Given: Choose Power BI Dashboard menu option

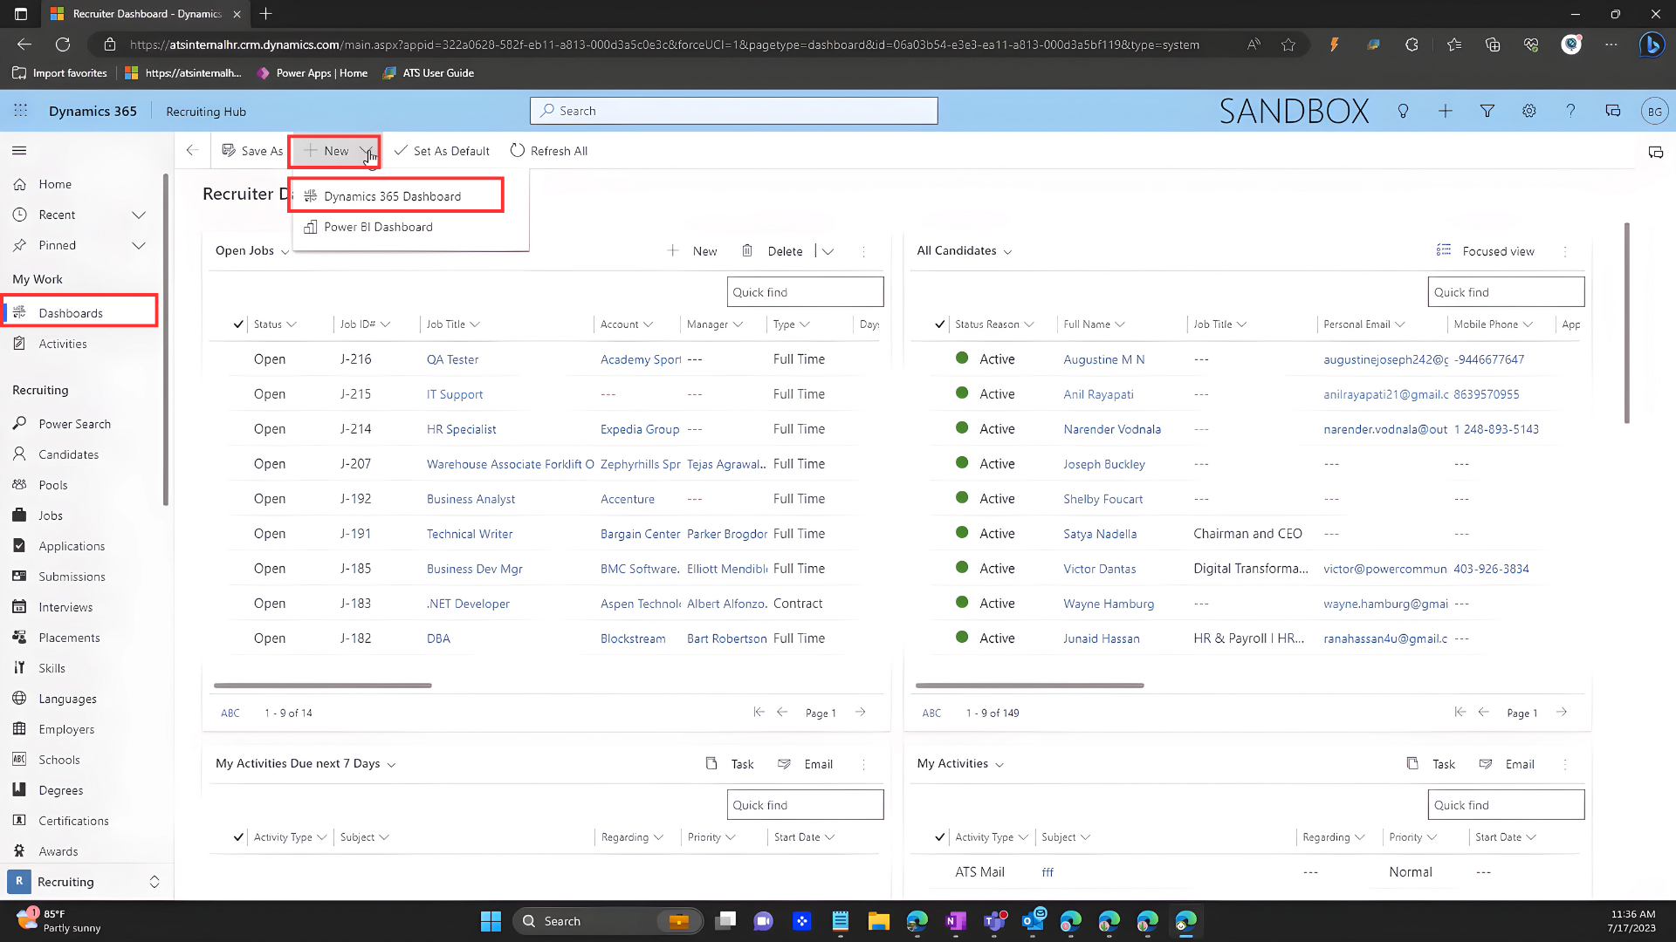Looking at the screenshot, I should tap(378, 227).
